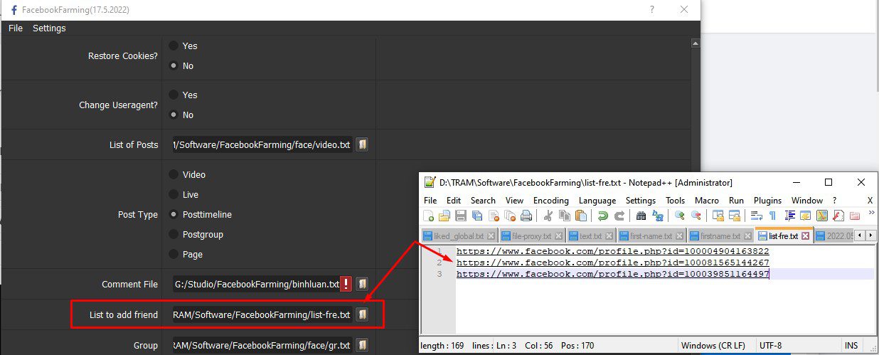Open the Plugins menu in Notepad++
The height and width of the screenshot is (355, 879).
coord(768,201)
